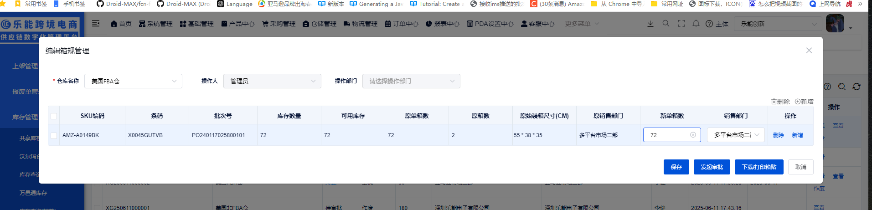Open the 客服中心 menu
Screen dimensions: 872x210
[x=538, y=24]
